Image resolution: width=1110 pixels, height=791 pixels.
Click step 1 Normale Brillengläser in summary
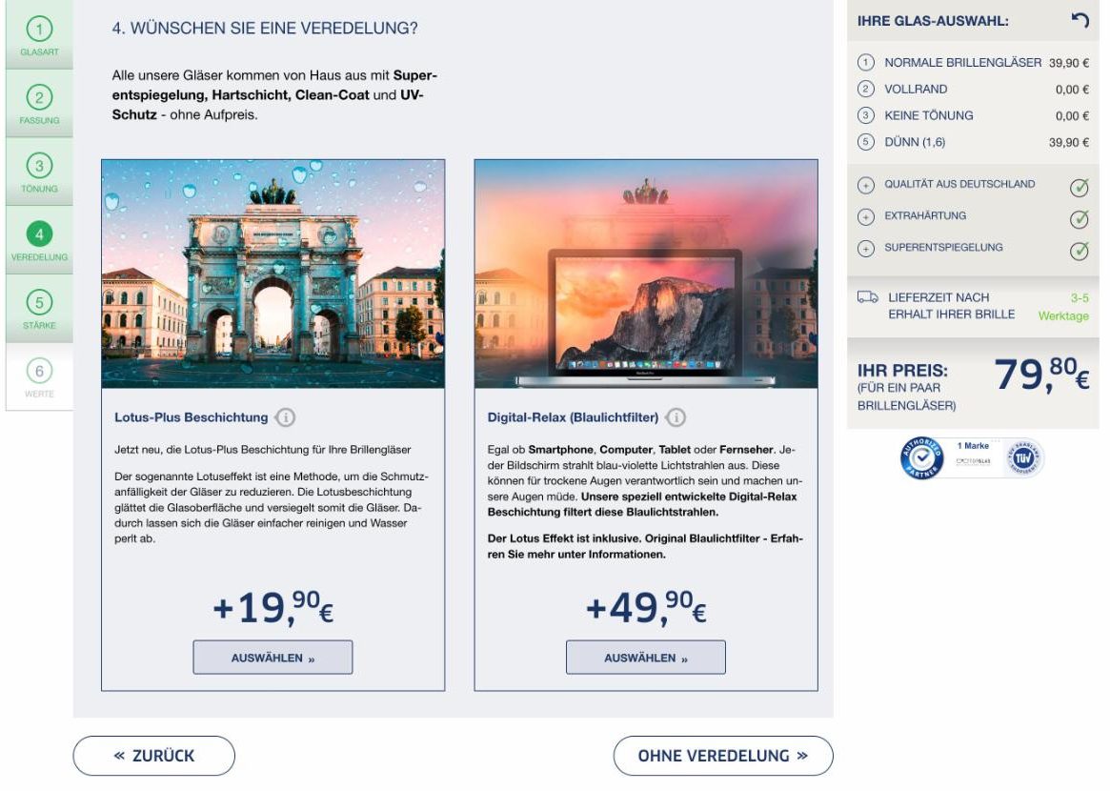point(973,62)
